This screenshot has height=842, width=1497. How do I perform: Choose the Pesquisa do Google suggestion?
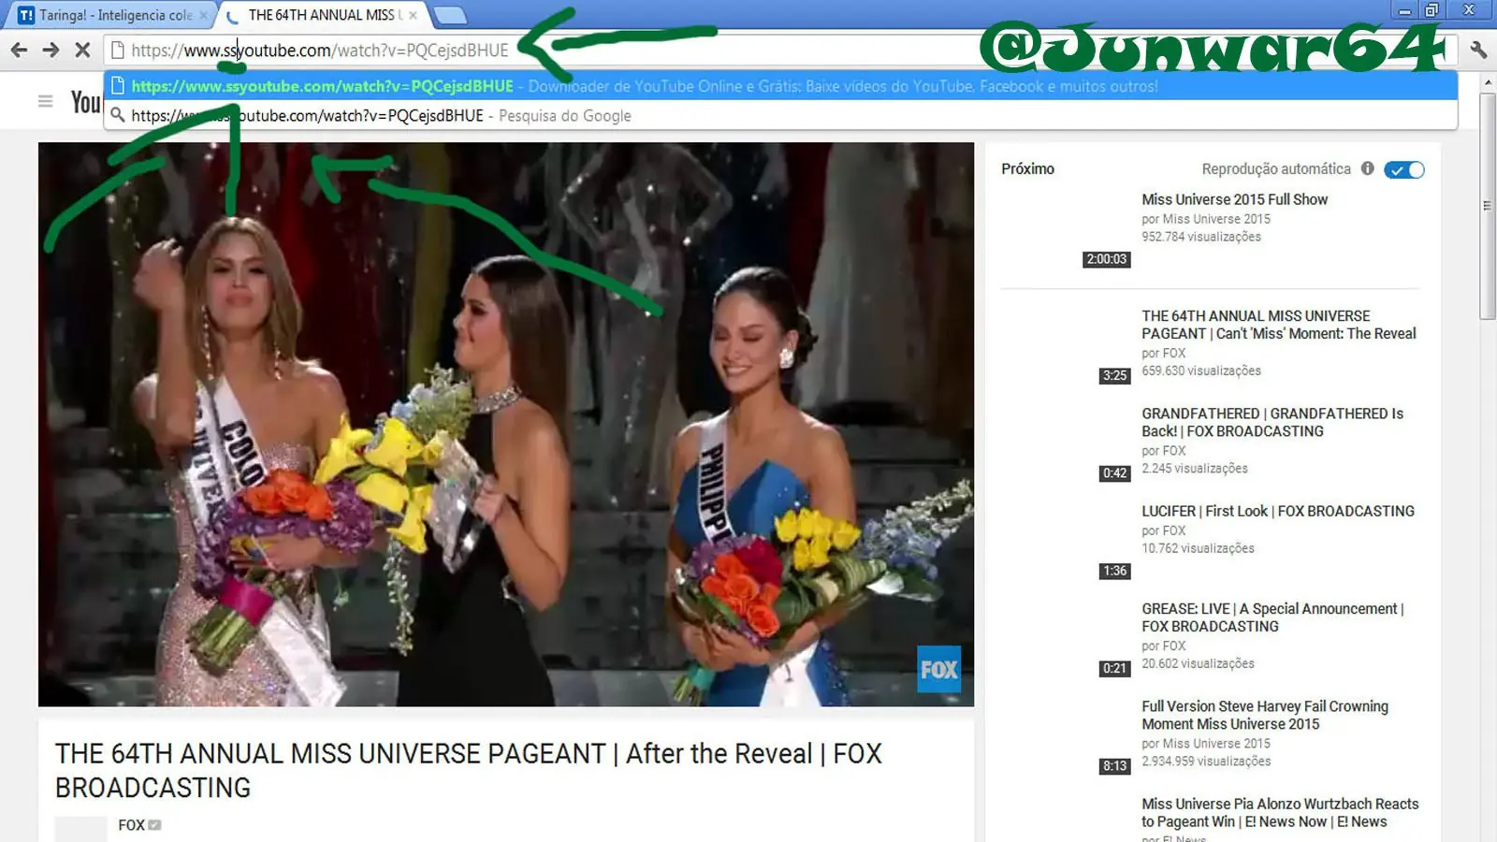[780, 115]
